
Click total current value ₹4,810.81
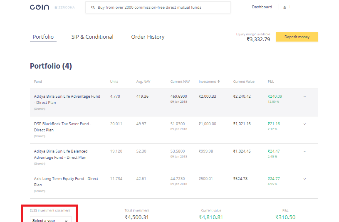coord(211,217)
